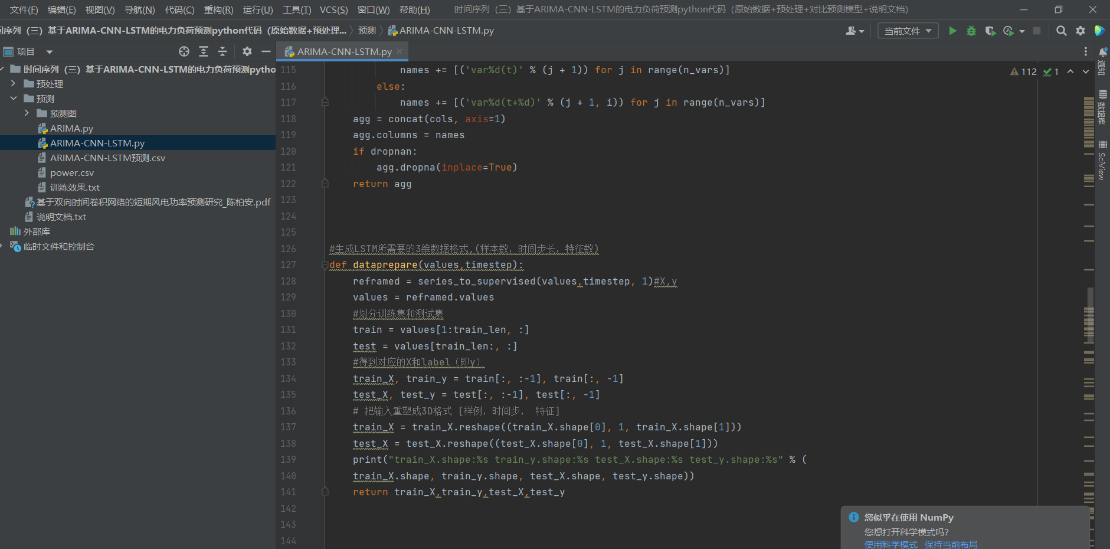Screen dimensions: 1110x549
Task: Open the 重构(R) menu
Action: coord(218,9)
